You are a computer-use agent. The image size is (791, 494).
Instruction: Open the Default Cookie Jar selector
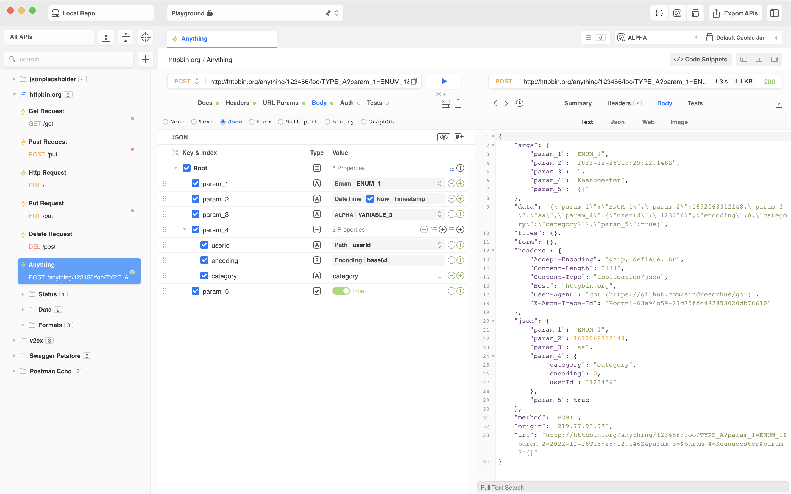pyautogui.click(x=742, y=37)
